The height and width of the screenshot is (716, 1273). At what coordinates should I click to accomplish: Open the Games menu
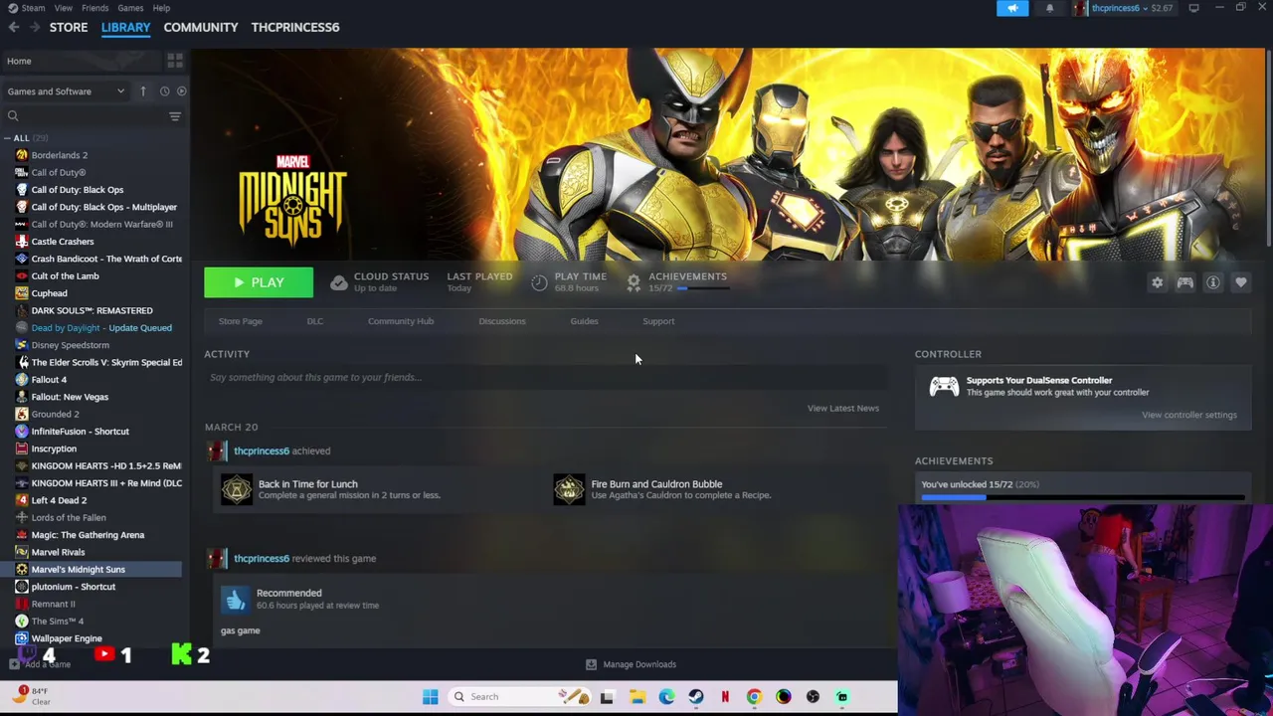(x=130, y=8)
